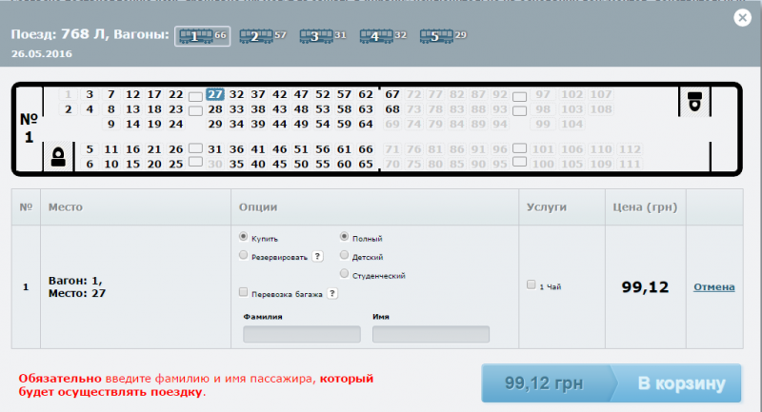762x412 pixels.
Task: Enable the Перевозка багажа checkbox
Action: pos(244,293)
